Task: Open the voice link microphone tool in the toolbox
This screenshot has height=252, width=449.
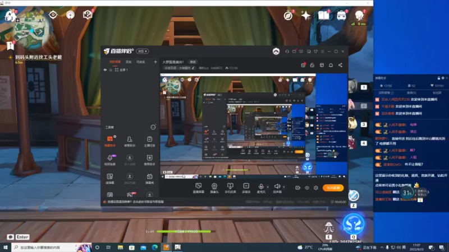Action: pos(110,160)
